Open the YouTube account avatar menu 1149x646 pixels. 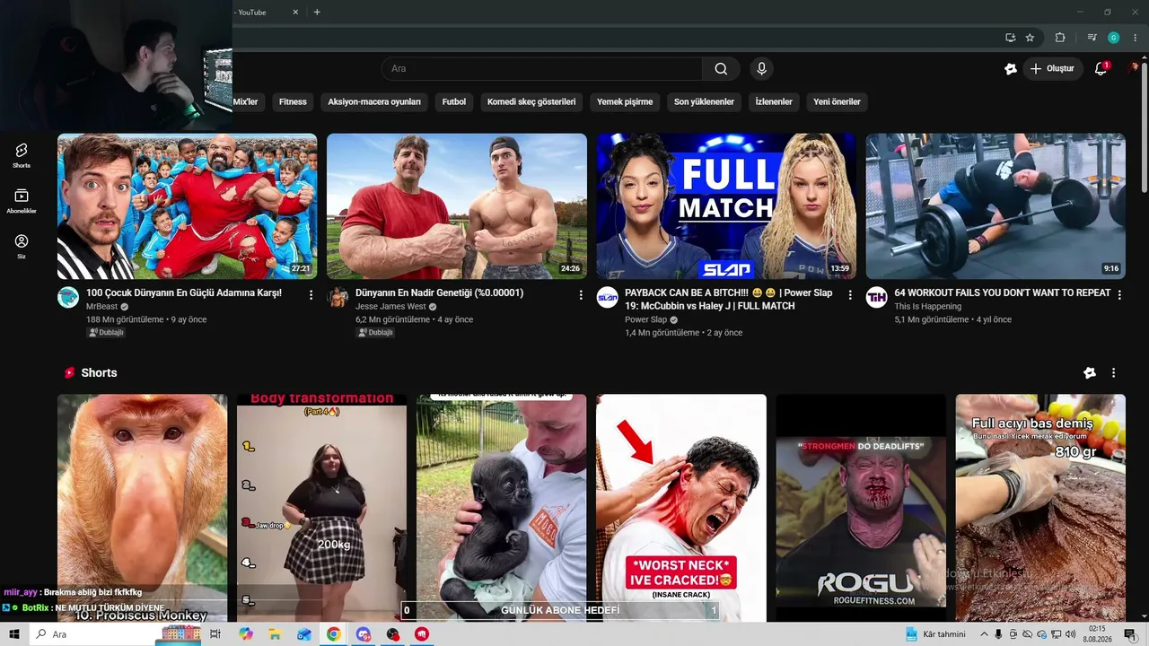[x=1136, y=69]
